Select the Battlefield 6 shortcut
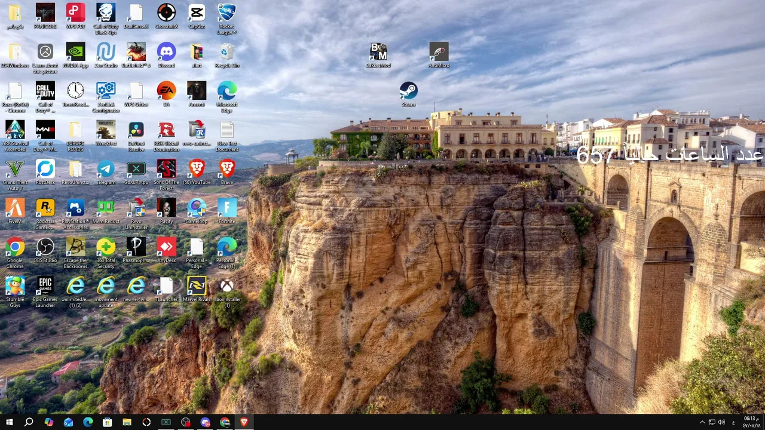This screenshot has height=430, width=765. (x=136, y=55)
